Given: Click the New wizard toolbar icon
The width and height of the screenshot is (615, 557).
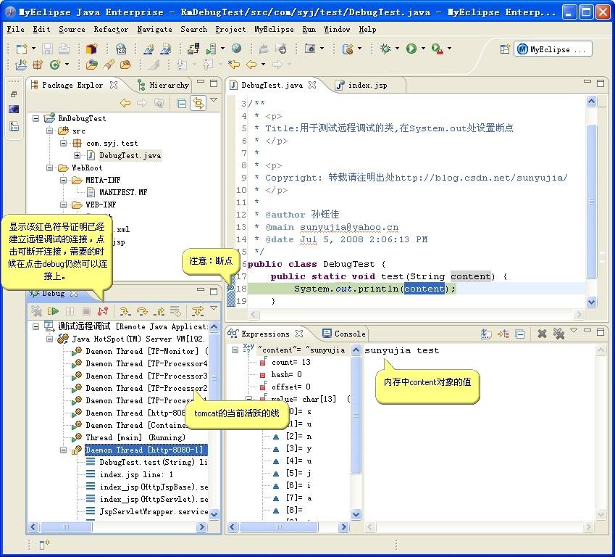Looking at the screenshot, I should point(21,49).
